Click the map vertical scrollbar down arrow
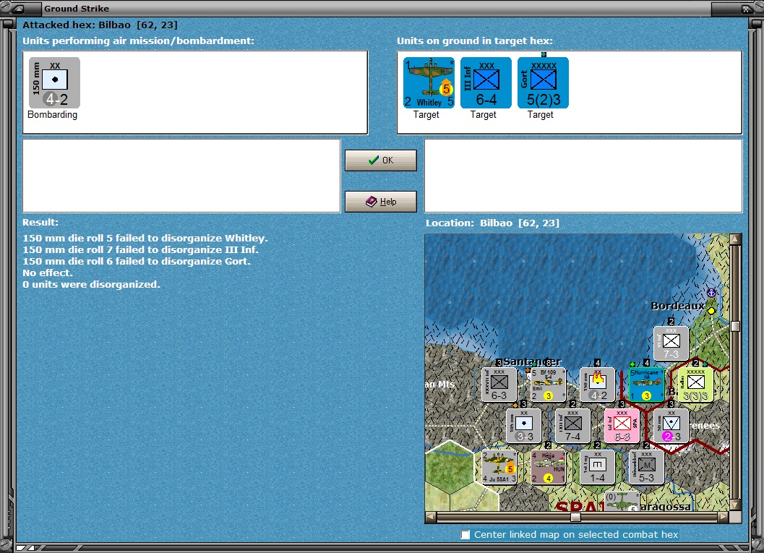764x553 pixels. click(735, 505)
